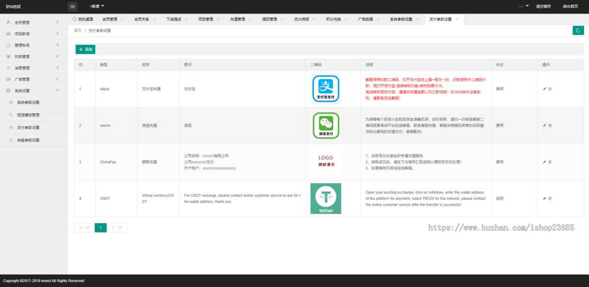Close the 会员管理 tab
This screenshot has width=589, height=287.
pyautogui.click(x=123, y=19)
